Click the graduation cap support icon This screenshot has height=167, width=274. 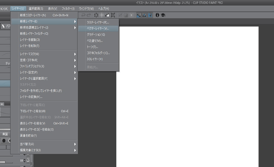point(163,15)
